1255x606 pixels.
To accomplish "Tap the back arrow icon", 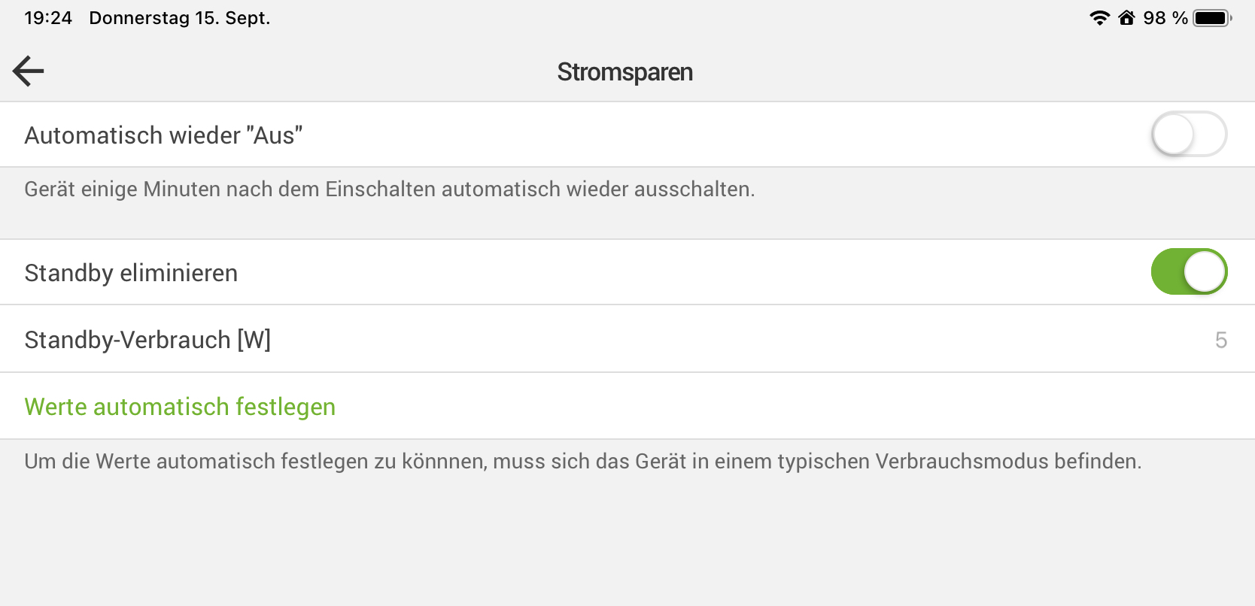I will coord(29,71).
